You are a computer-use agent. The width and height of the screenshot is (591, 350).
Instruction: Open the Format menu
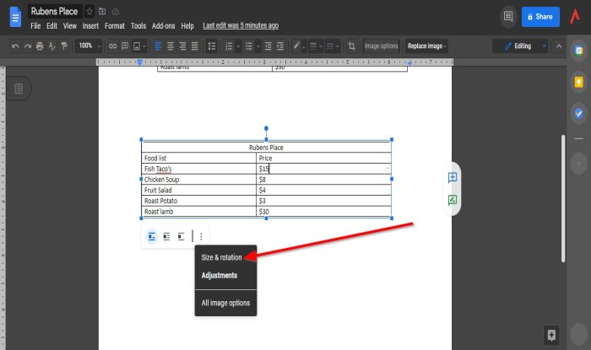point(114,26)
